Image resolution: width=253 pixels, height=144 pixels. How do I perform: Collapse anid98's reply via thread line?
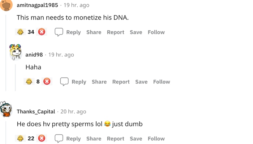tap(15, 77)
